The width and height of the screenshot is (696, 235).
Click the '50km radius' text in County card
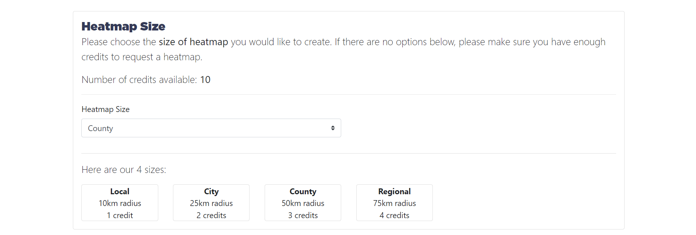(x=303, y=203)
